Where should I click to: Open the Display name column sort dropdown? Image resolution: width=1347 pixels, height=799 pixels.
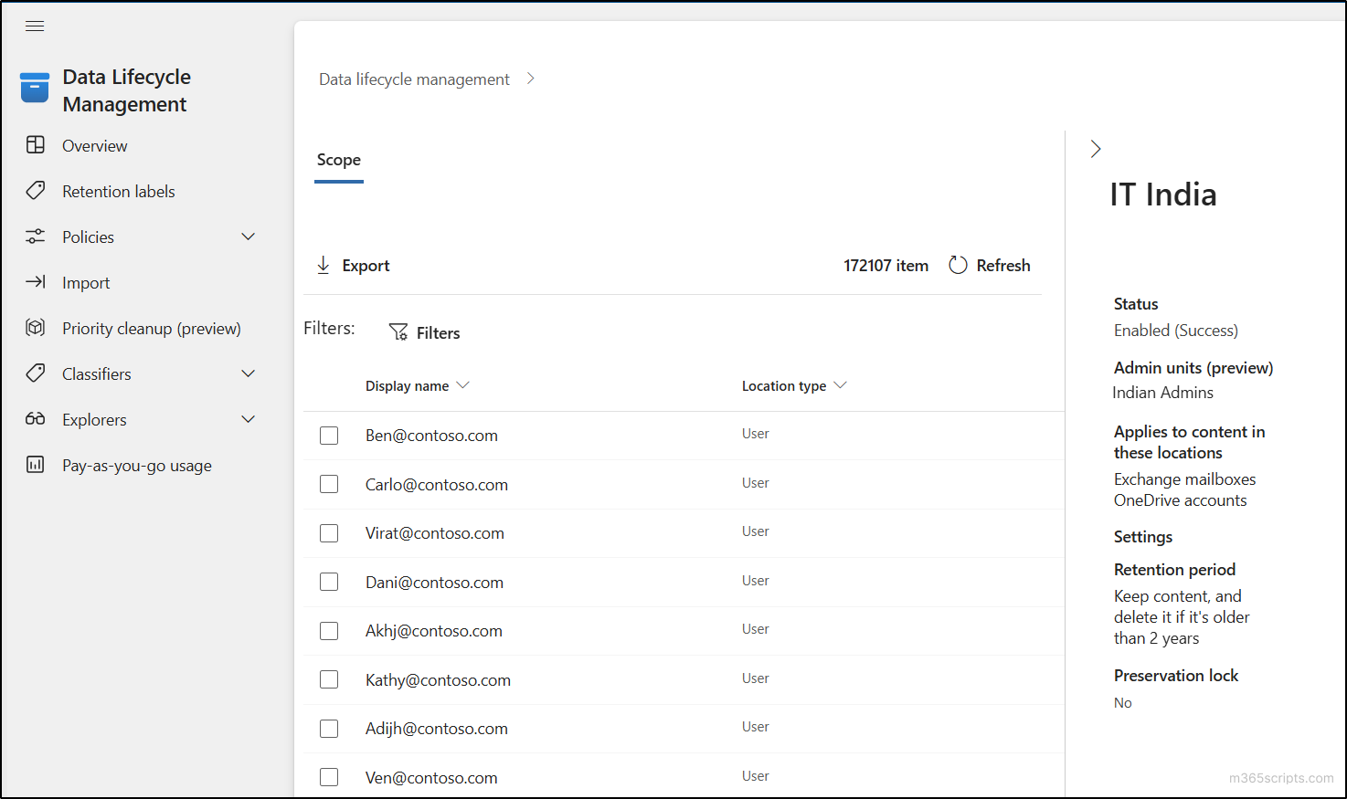point(462,385)
